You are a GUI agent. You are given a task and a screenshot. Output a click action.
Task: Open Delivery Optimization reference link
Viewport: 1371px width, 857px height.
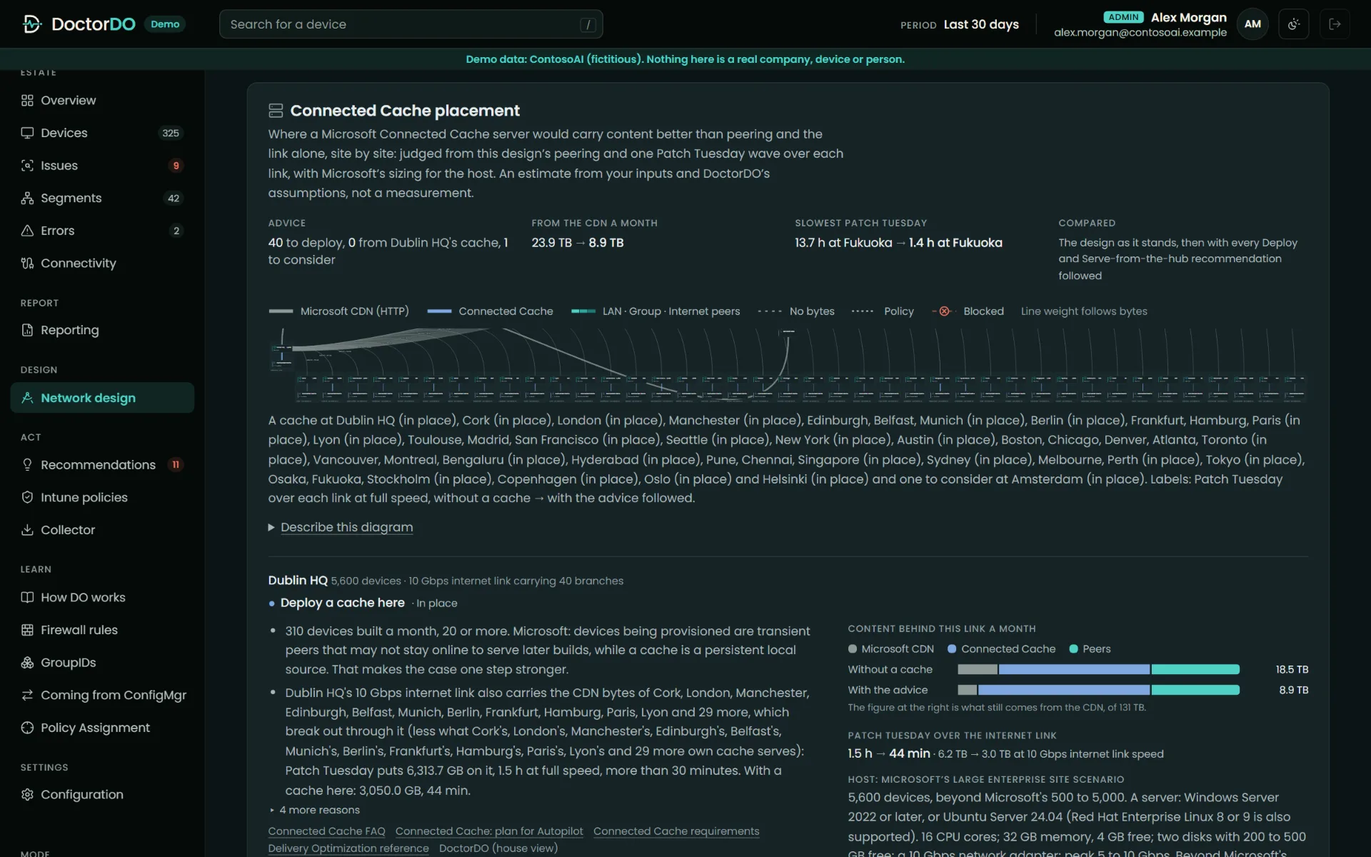tap(348, 848)
